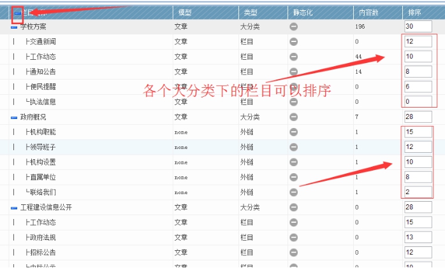Collapse the 政府概况 category
445x268 pixels.
coord(14,118)
